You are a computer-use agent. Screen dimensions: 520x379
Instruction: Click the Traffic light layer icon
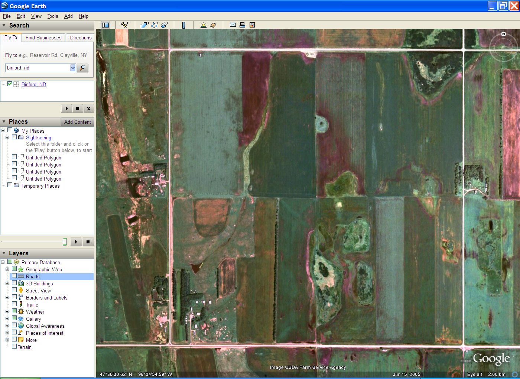21,305
